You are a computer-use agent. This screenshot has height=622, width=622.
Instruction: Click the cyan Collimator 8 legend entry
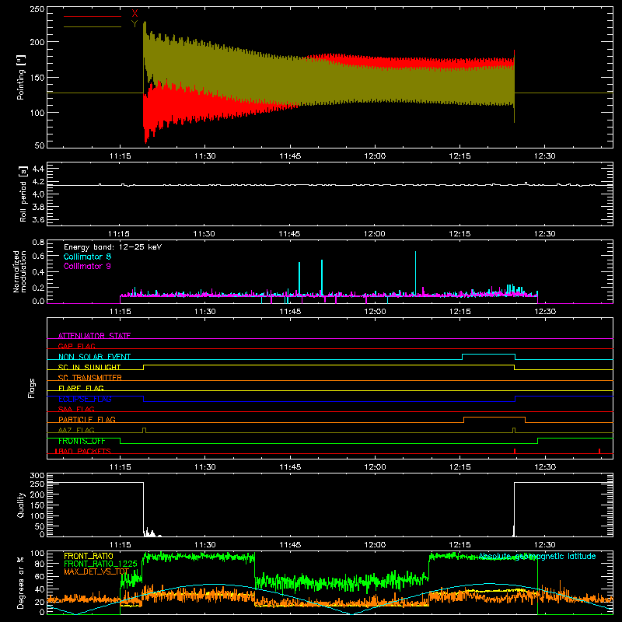coord(87,257)
